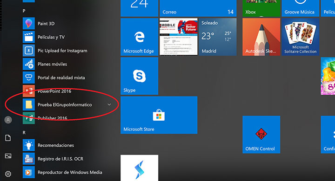Open the Microsoft Store tile
The width and height of the screenshot is (335, 181).
[x=159, y=115]
